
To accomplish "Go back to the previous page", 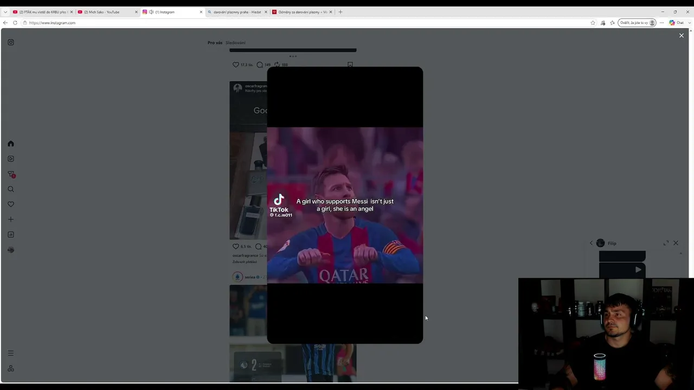I will [x=5, y=23].
